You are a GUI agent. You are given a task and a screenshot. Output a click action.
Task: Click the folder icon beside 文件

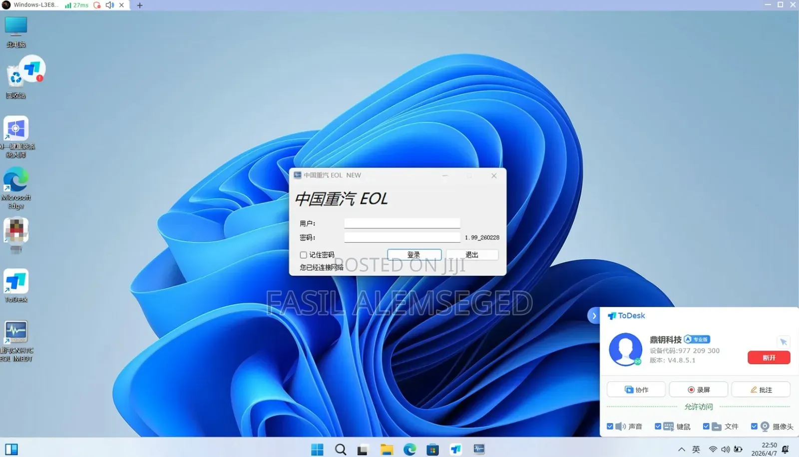click(717, 427)
